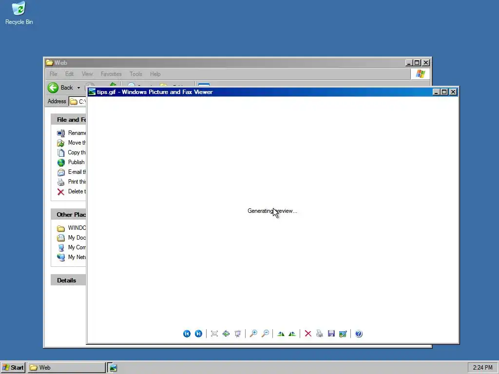Open the Recycle Bin desktop icon
This screenshot has height=374, width=499.
pyautogui.click(x=19, y=13)
